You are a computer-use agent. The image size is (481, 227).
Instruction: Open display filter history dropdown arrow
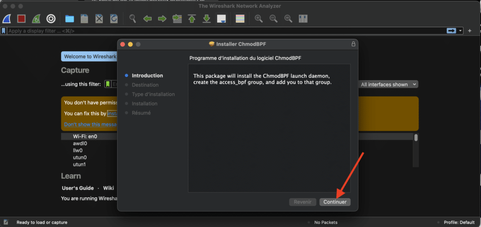click(x=460, y=31)
